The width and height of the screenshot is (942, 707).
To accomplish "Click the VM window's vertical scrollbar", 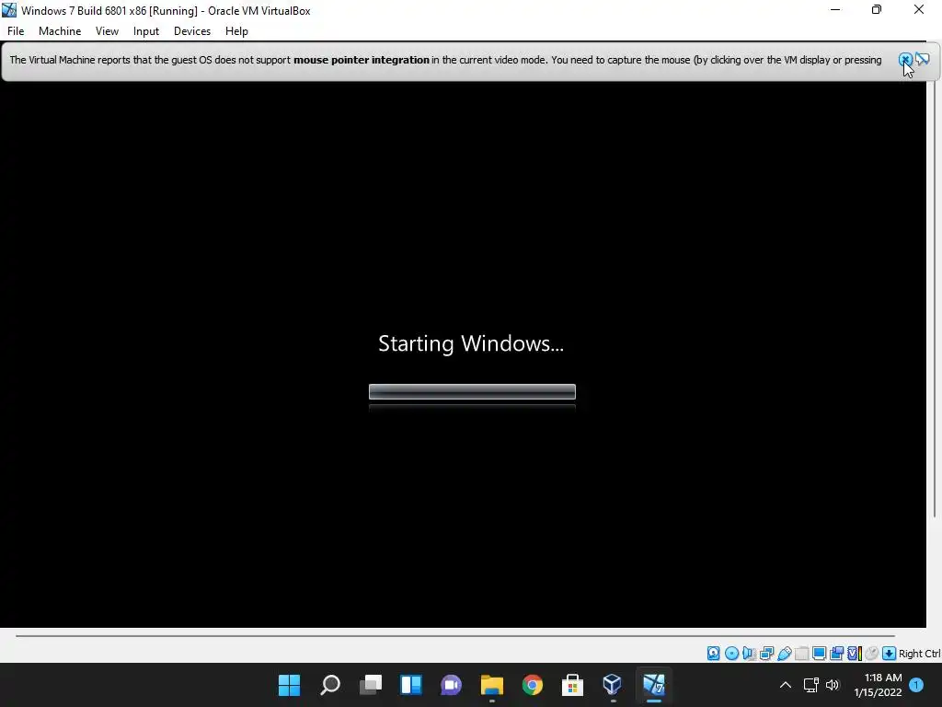I will click(935, 297).
